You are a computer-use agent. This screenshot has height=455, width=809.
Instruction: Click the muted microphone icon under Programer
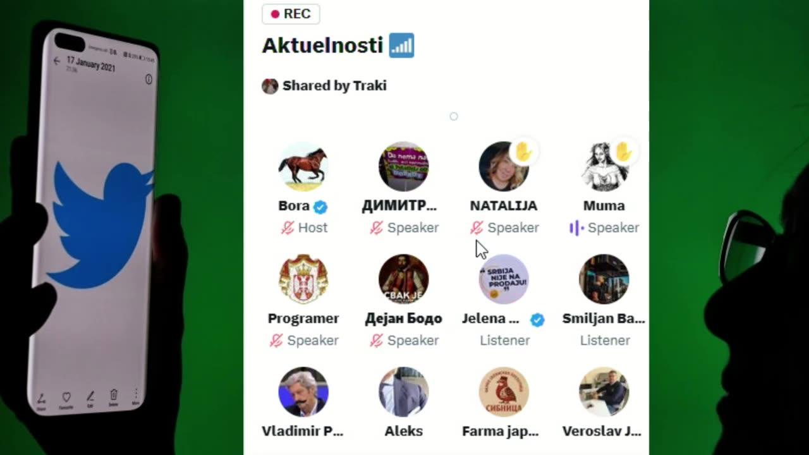point(276,340)
